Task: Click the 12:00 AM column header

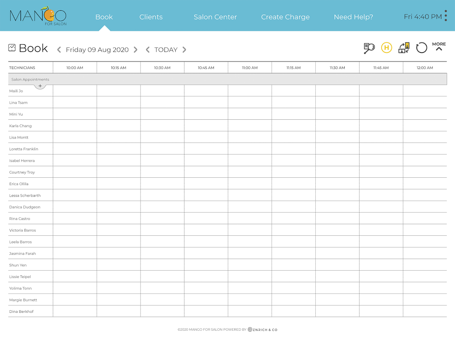Action: click(425, 68)
